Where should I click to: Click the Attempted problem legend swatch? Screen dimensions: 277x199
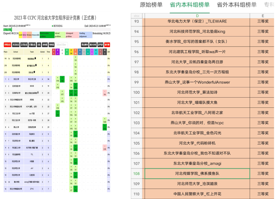pos(72,35)
